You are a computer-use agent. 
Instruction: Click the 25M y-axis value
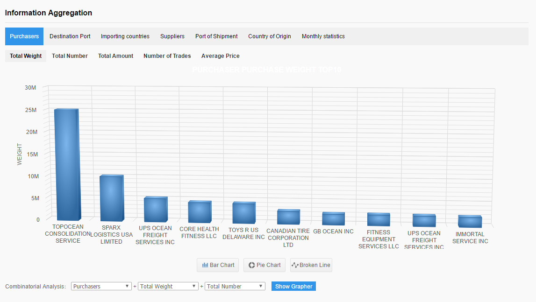[x=31, y=110]
